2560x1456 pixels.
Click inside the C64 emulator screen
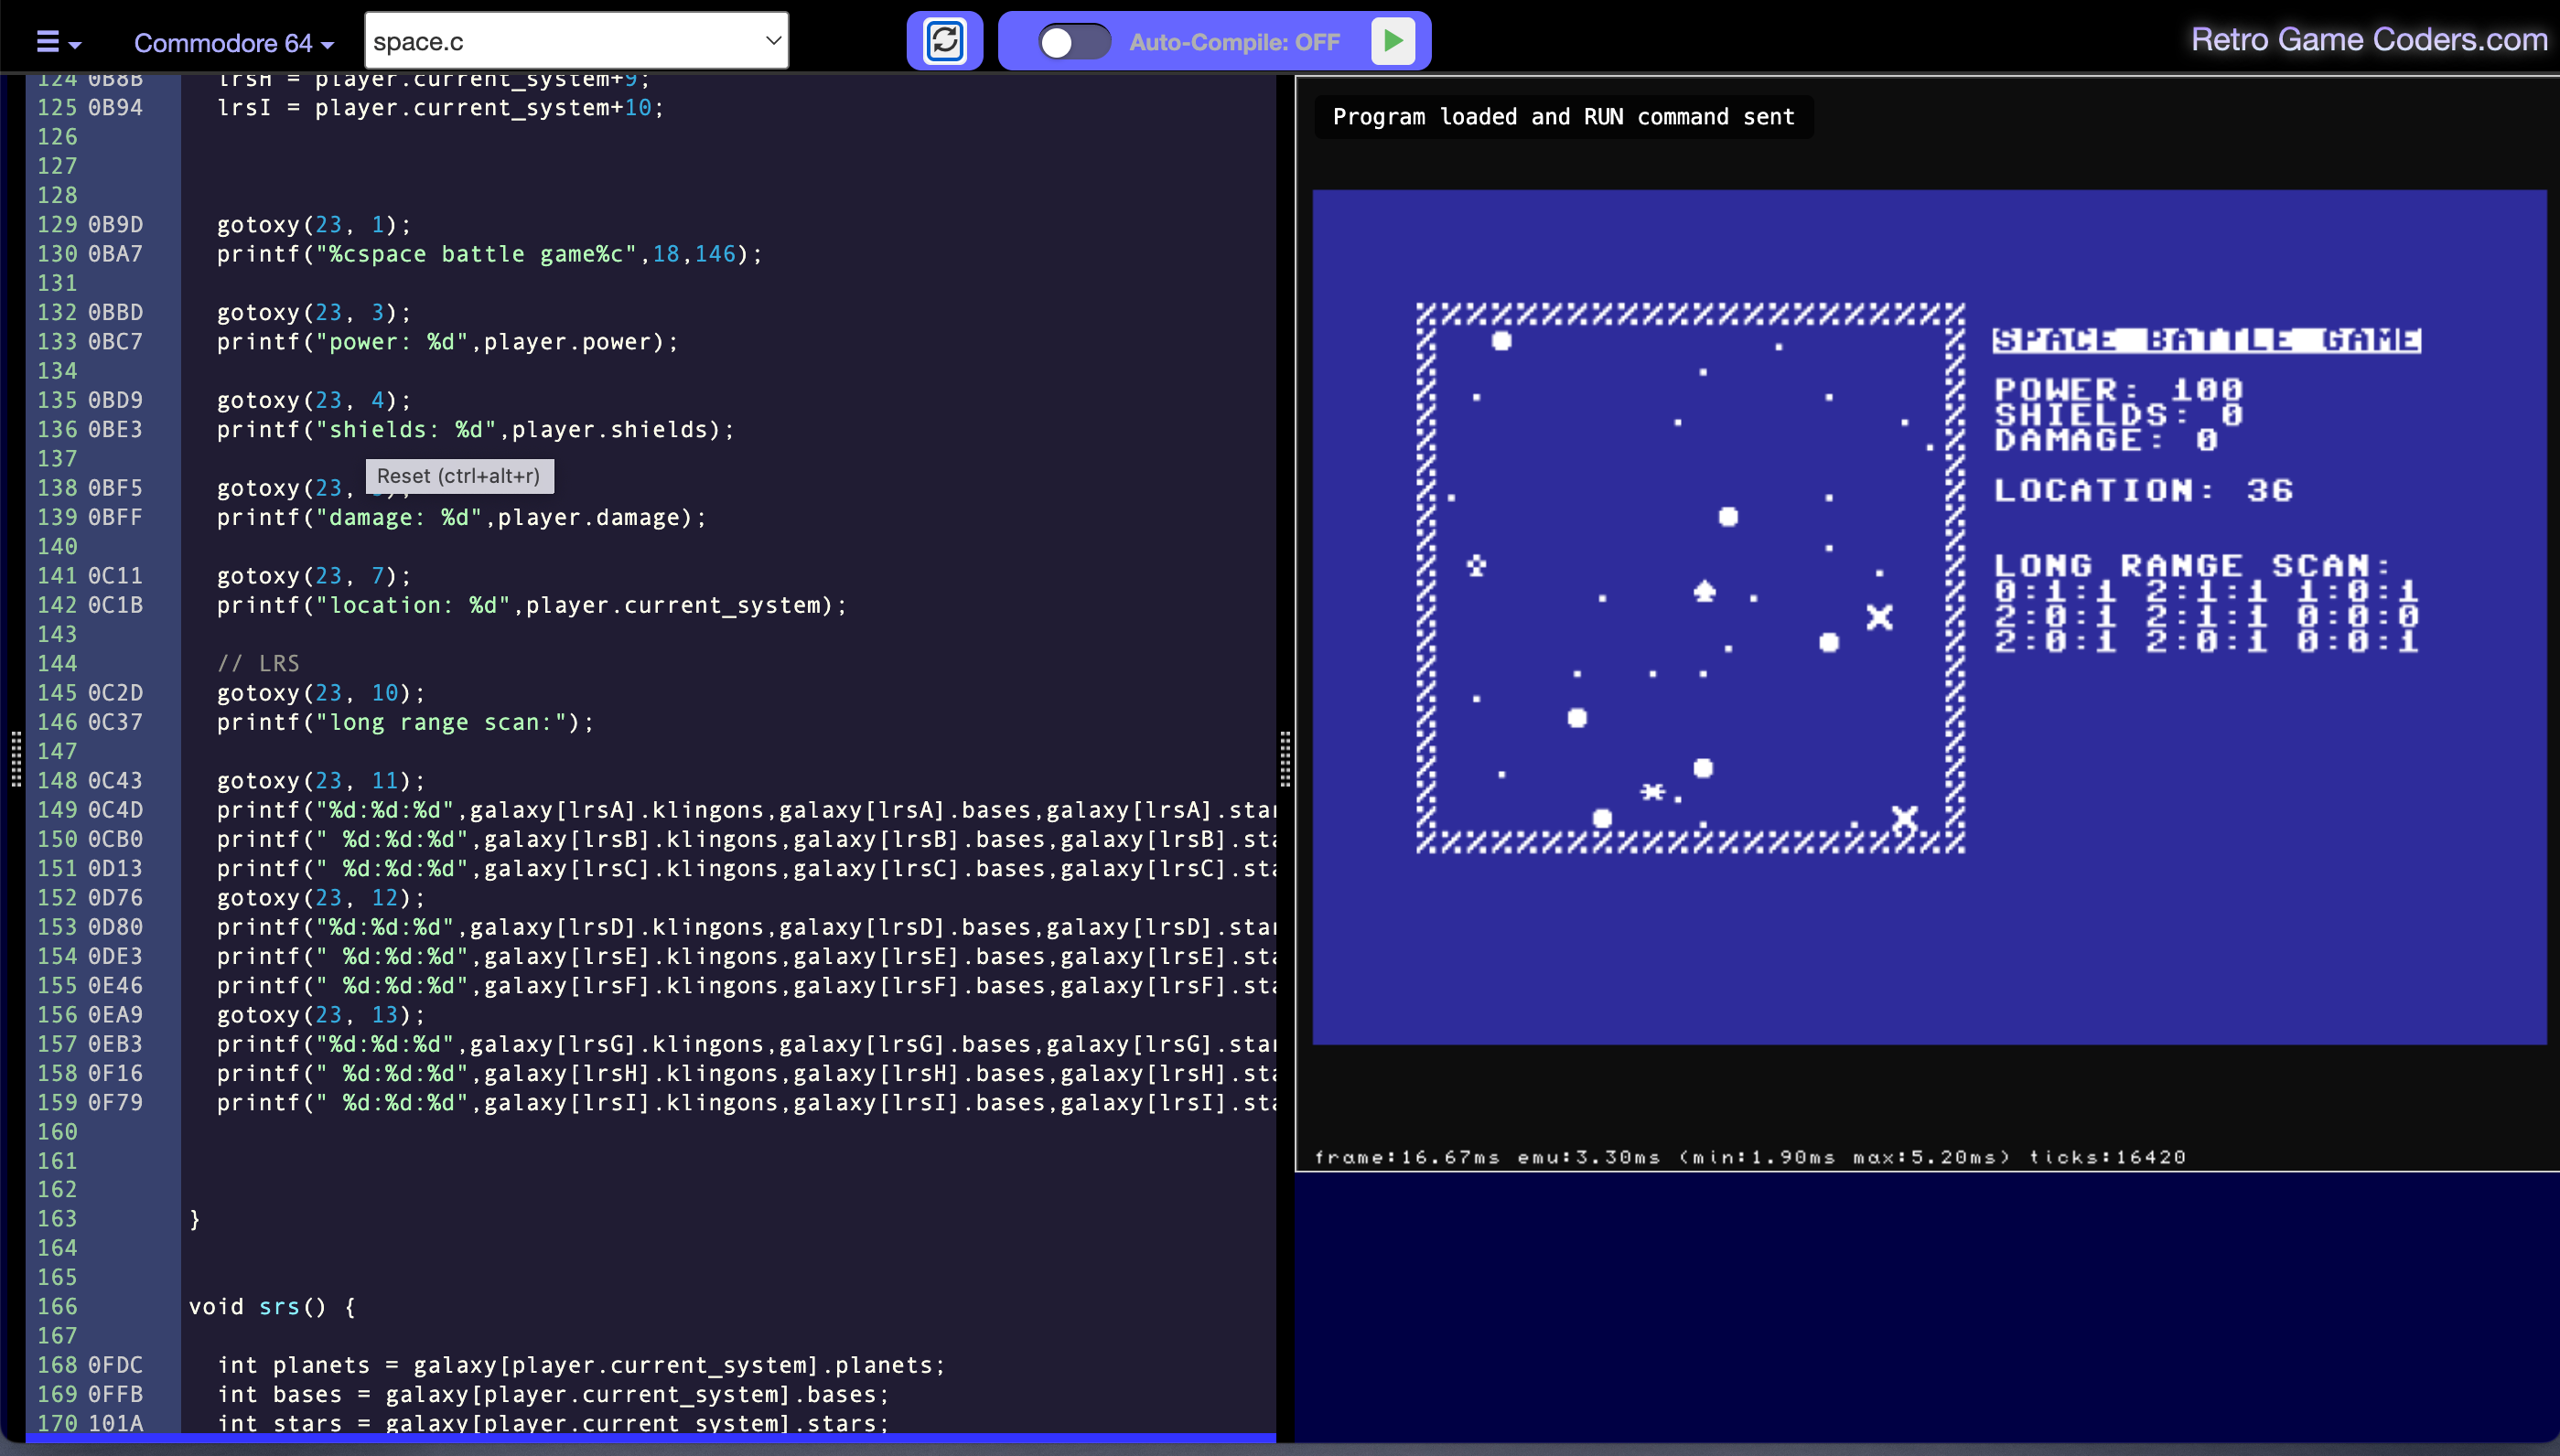pyautogui.click(x=1928, y=616)
